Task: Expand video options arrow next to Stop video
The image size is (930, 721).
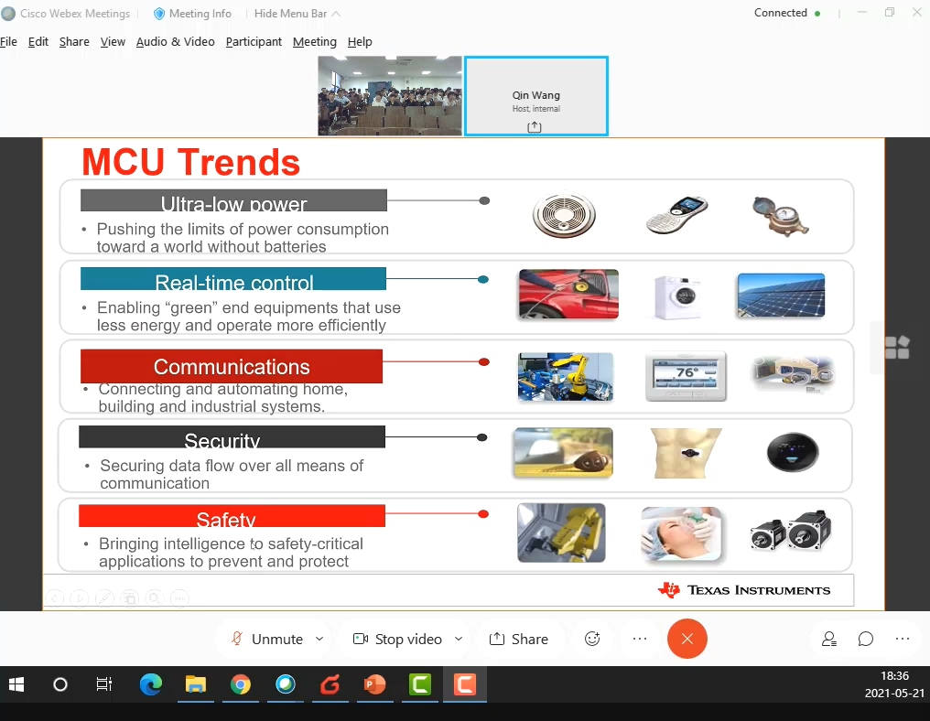Action: (459, 639)
